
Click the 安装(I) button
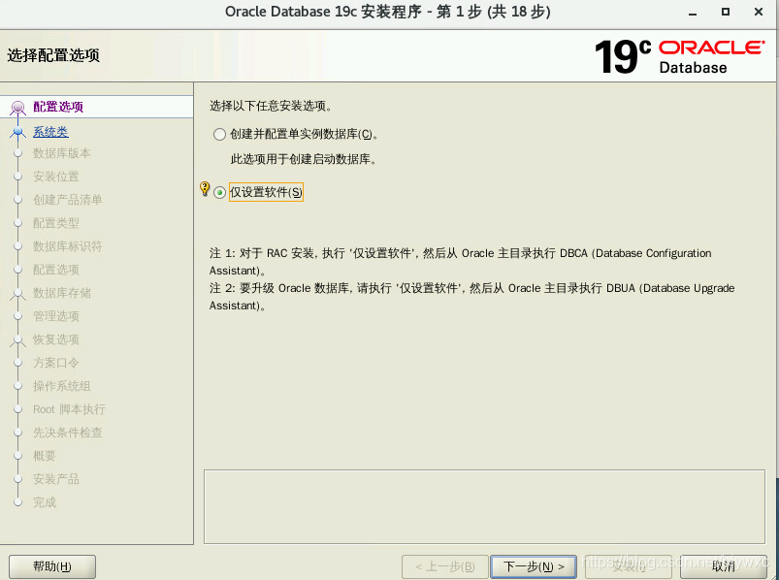point(629,566)
